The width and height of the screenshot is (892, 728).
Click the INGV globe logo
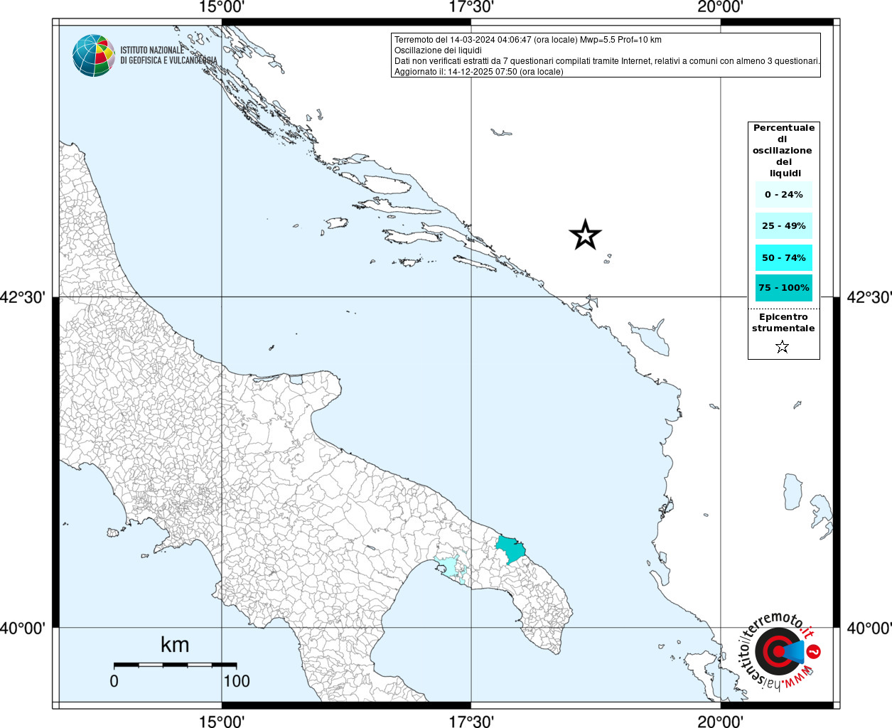tap(93, 55)
